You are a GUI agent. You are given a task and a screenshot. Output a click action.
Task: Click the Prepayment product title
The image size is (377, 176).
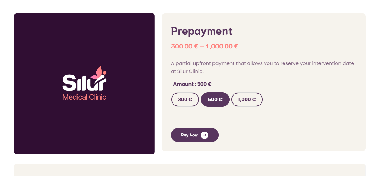click(x=202, y=31)
